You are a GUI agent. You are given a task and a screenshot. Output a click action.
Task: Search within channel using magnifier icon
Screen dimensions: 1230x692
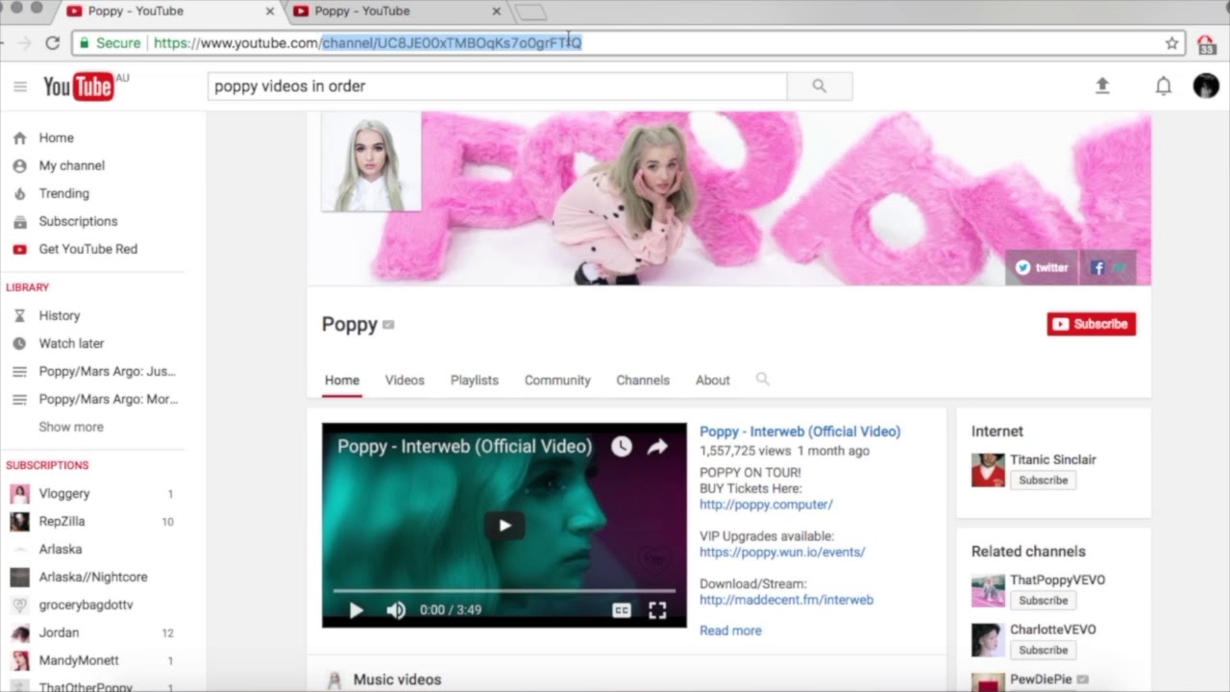762,380
